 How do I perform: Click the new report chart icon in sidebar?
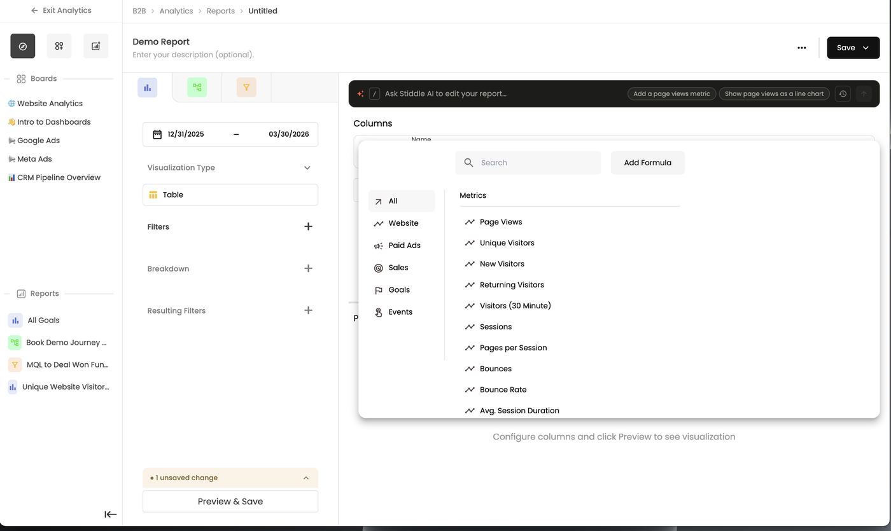95,46
